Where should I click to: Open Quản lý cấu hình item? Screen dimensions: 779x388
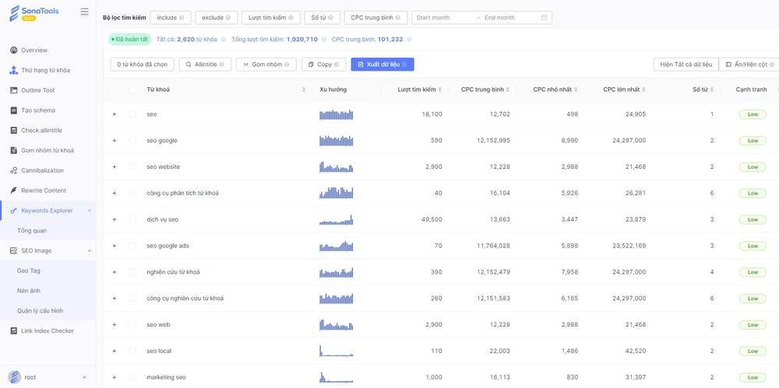tap(40, 311)
